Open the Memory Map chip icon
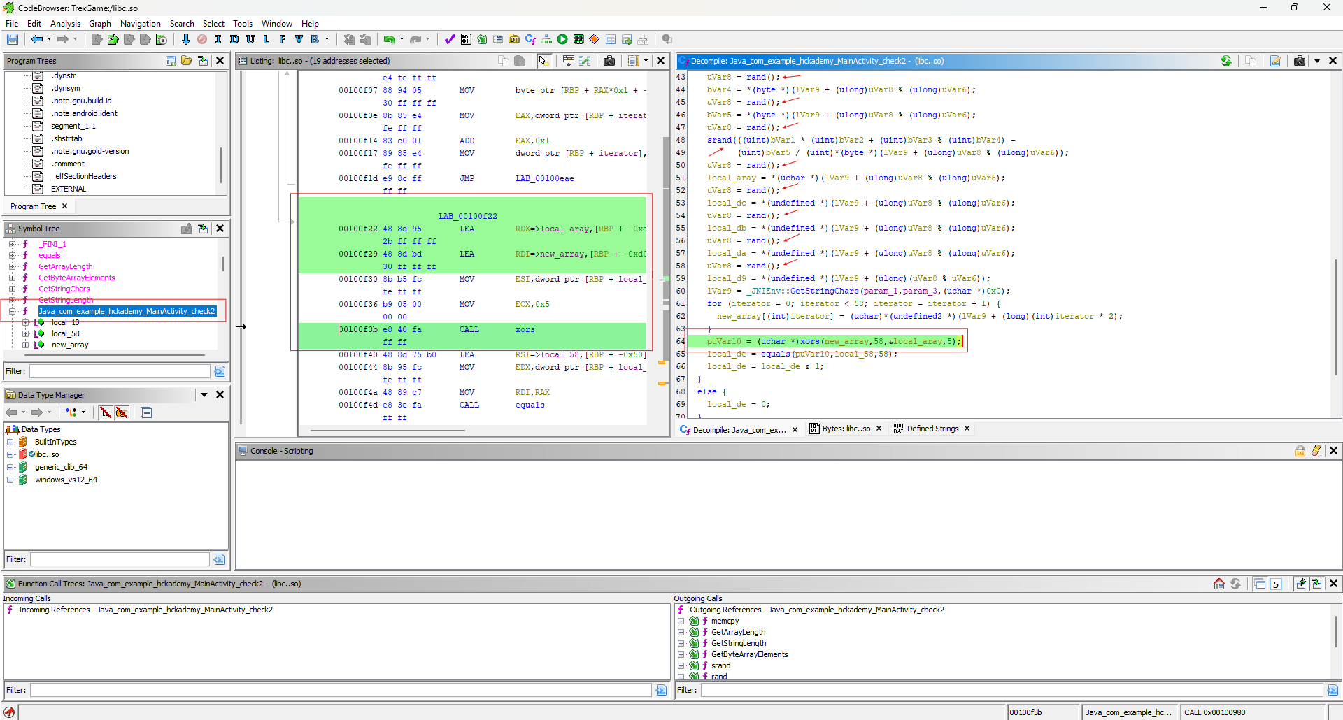Viewport: 1343px width, 720px height. pyautogui.click(x=578, y=40)
